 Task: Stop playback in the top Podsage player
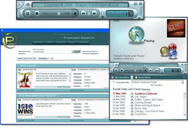[x=37, y=13]
